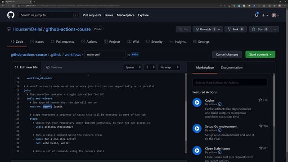Switch to the Security tab
The width and height of the screenshot is (288, 162).
pyautogui.click(x=154, y=42)
